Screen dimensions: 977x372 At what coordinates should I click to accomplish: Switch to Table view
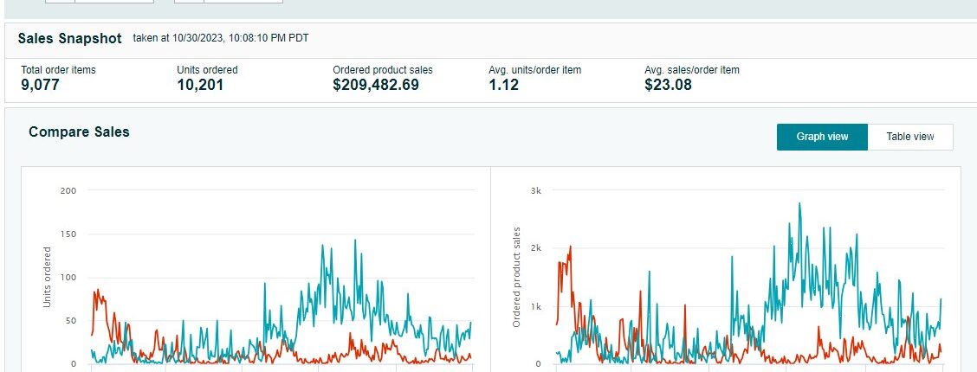tap(910, 137)
